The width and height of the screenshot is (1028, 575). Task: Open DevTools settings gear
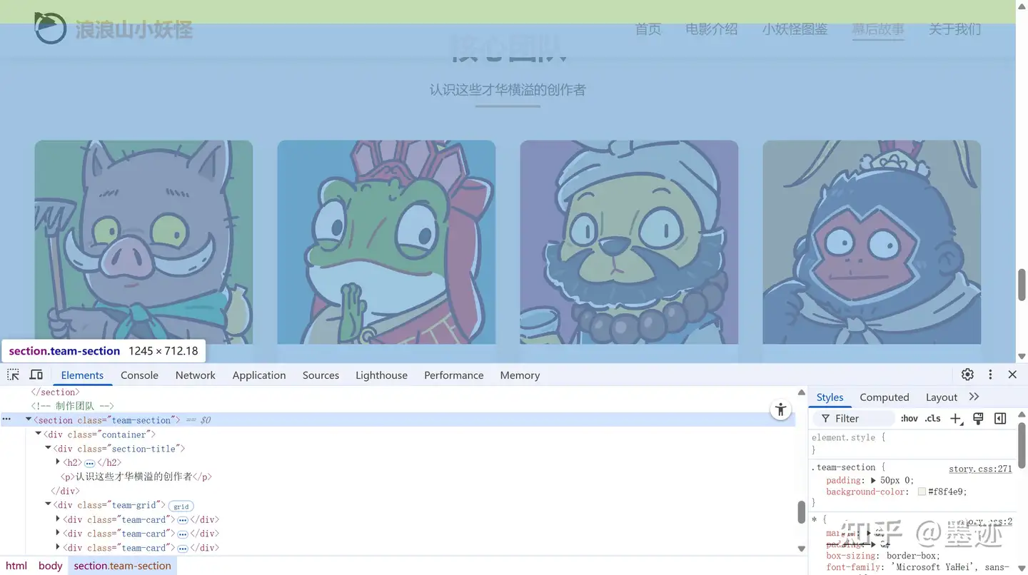967,375
